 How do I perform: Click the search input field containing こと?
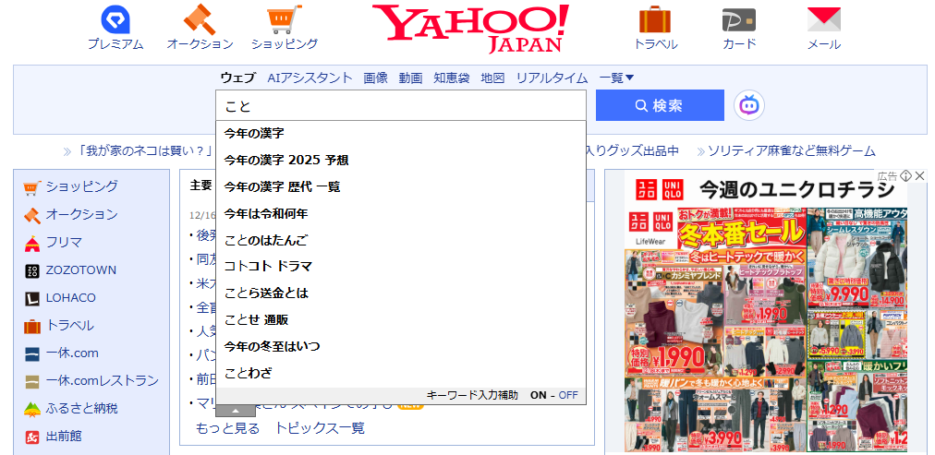pyautogui.click(x=401, y=106)
